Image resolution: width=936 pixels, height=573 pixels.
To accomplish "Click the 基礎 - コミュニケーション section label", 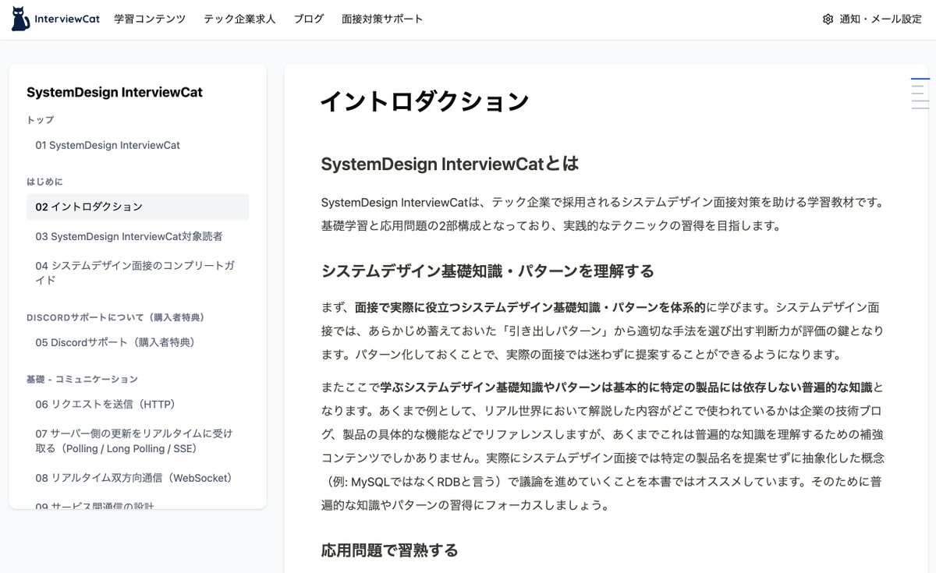I will (x=82, y=379).
